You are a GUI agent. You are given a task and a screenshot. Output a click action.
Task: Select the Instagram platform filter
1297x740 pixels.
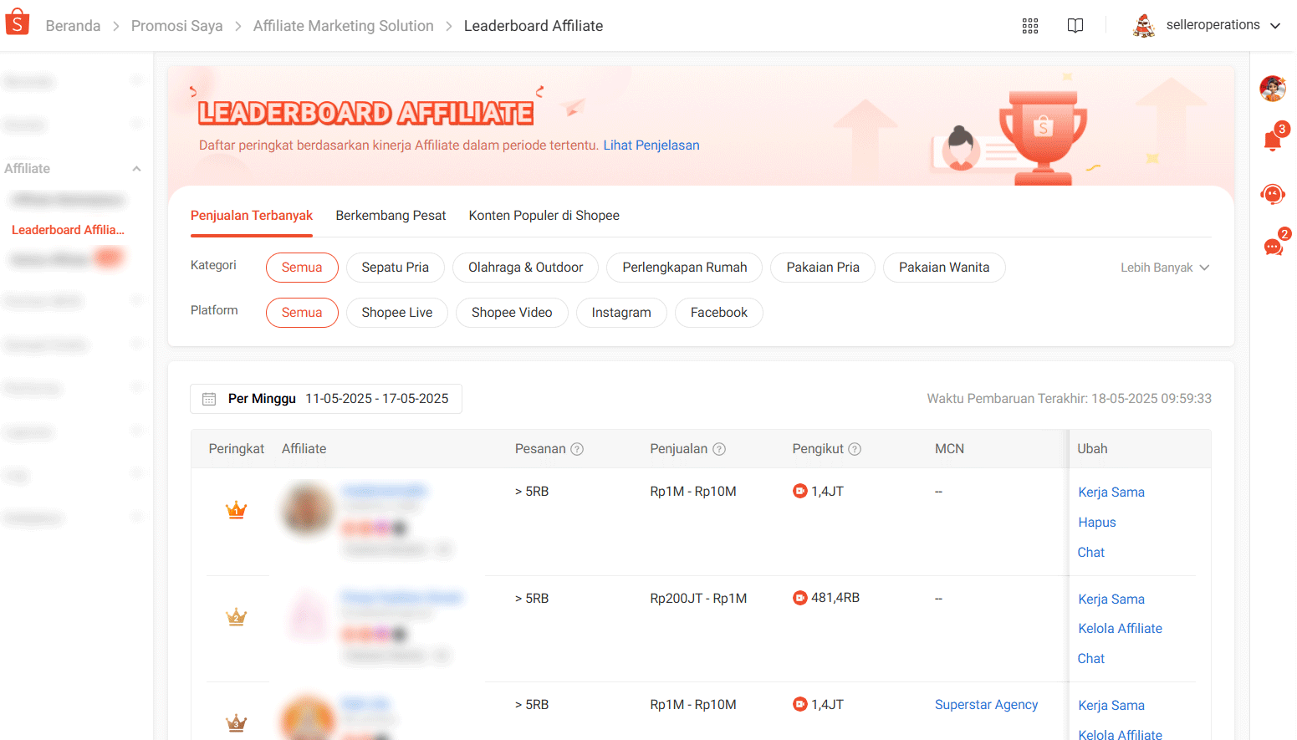(621, 312)
